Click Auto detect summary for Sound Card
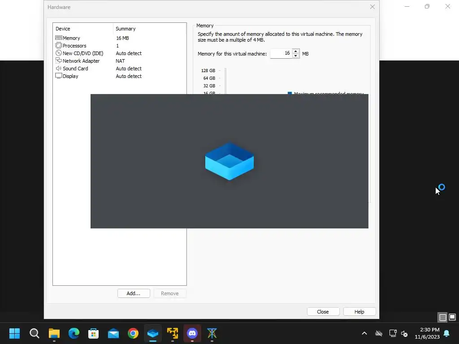459x344 pixels. pos(129,69)
